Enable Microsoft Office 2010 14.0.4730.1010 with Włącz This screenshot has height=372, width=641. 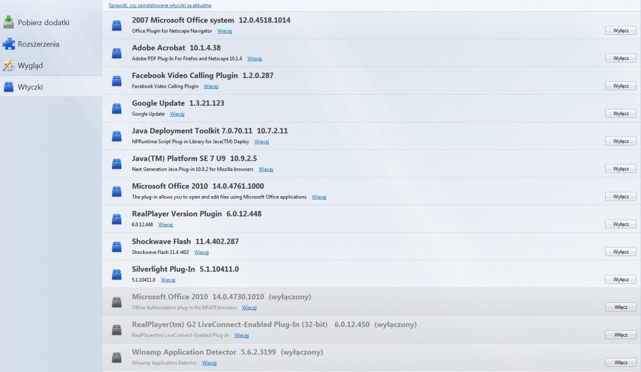point(621,307)
